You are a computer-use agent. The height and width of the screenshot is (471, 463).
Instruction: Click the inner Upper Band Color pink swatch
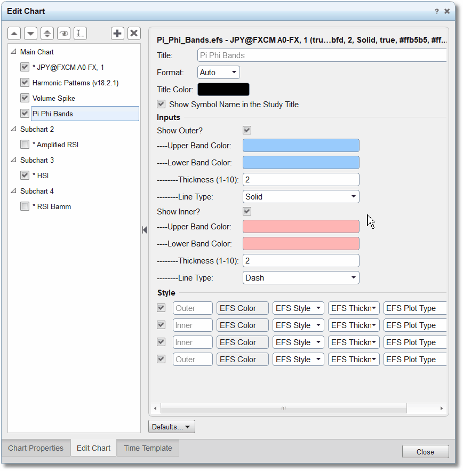click(x=301, y=227)
